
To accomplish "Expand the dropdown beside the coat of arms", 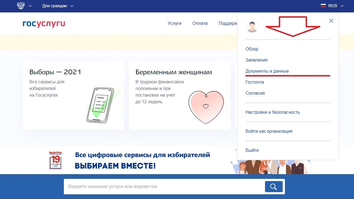I will [30, 6].
